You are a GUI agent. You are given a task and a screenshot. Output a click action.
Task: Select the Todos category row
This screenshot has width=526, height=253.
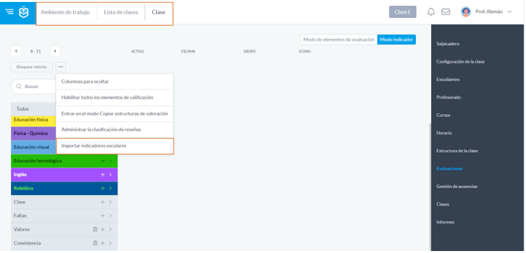click(34, 109)
